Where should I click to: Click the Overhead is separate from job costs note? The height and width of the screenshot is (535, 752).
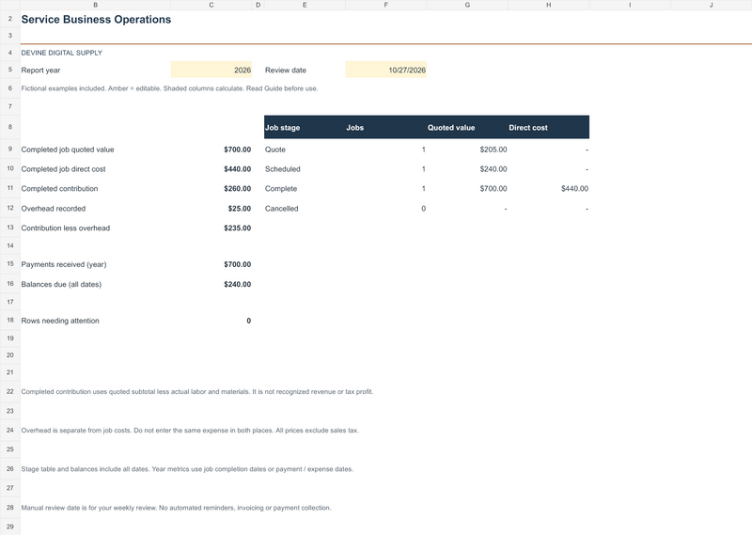(x=190, y=431)
